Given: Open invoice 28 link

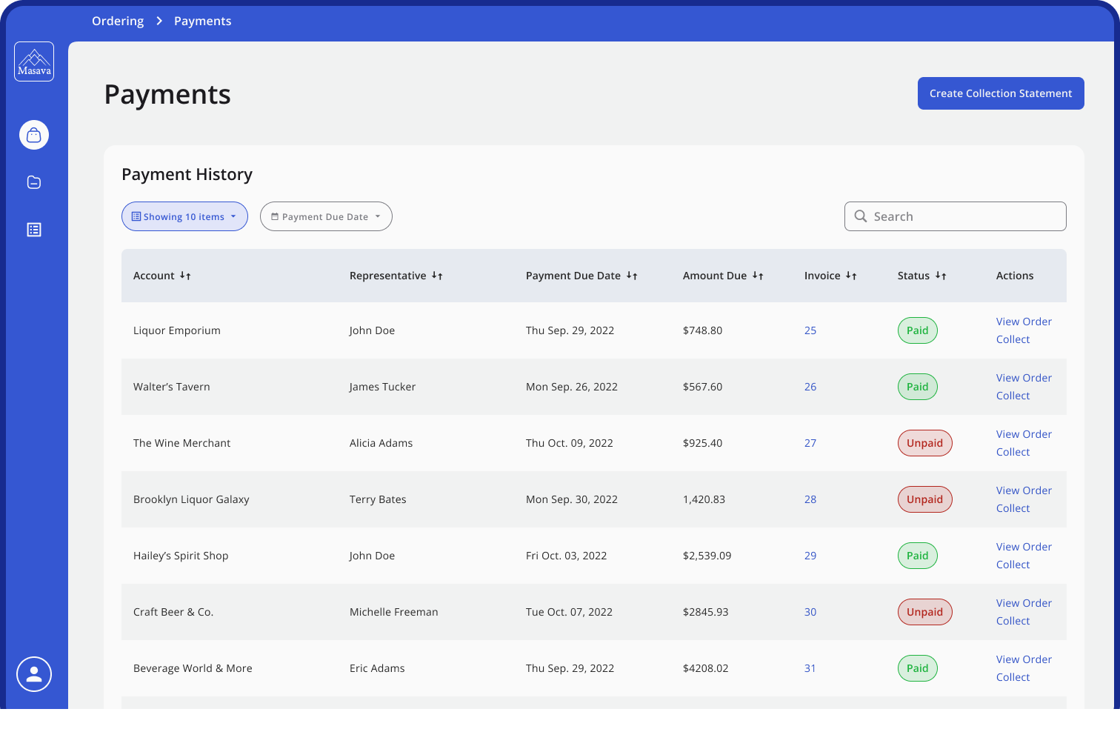Looking at the screenshot, I should click(x=810, y=499).
